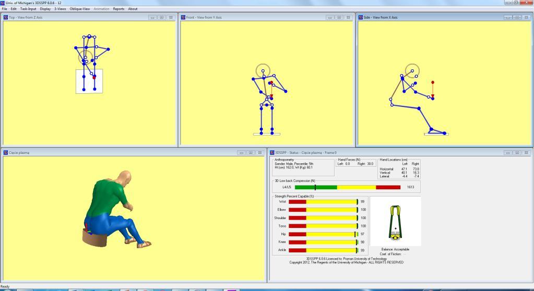The height and width of the screenshot is (291, 534).
Task: Minimize the Status window
Action: [508, 153]
